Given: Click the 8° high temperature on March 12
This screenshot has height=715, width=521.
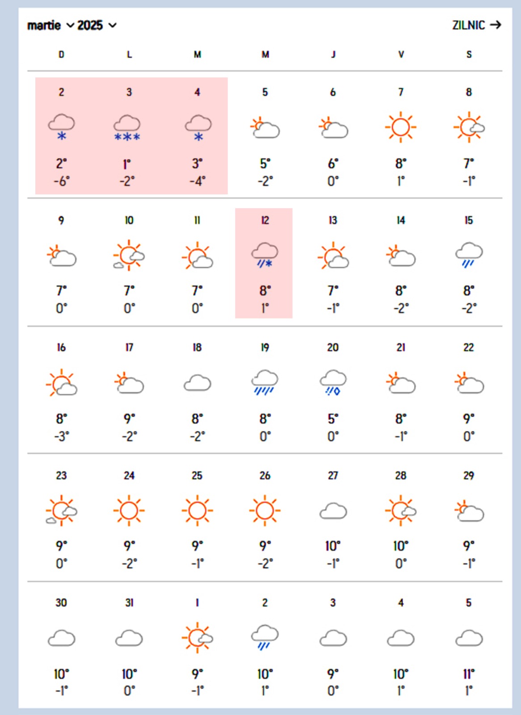Looking at the screenshot, I should pos(265,291).
